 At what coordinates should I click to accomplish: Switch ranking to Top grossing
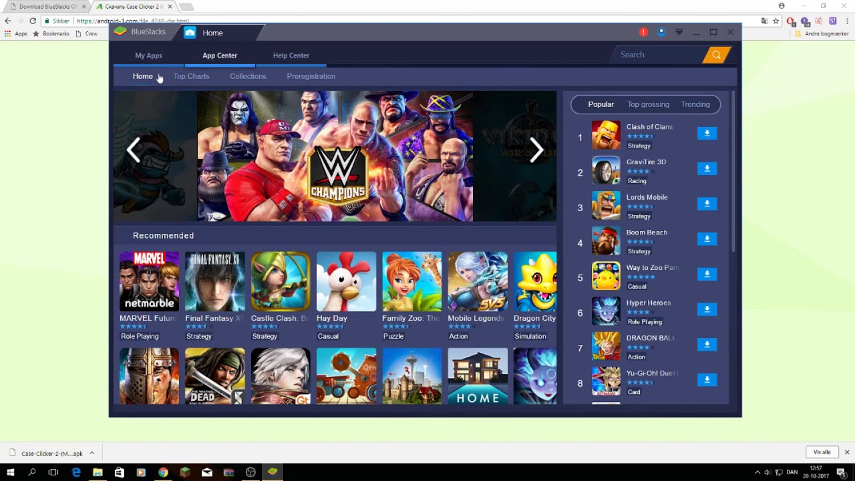pyautogui.click(x=648, y=104)
